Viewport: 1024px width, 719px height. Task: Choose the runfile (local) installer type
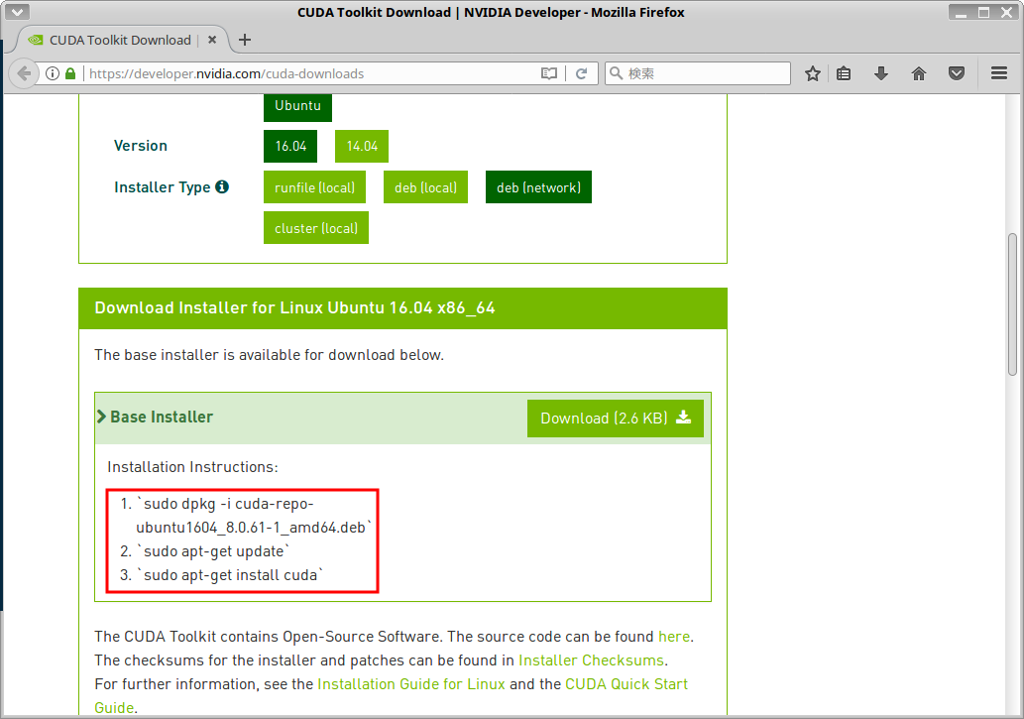[314, 187]
